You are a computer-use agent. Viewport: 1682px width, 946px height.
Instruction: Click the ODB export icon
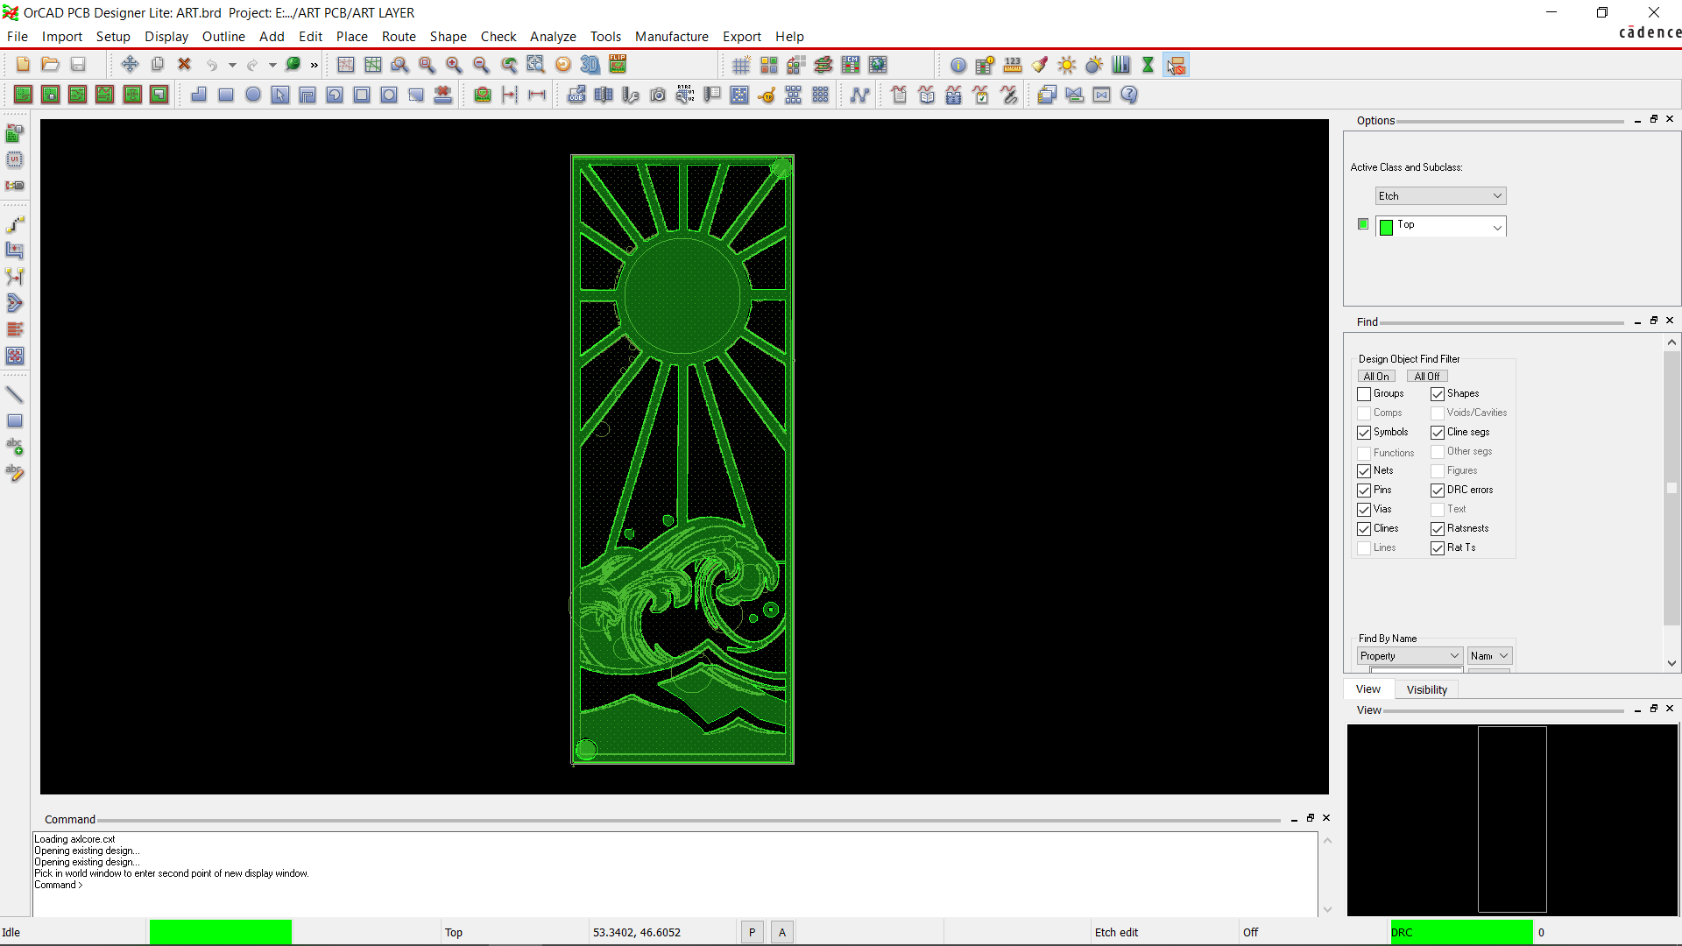[x=576, y=95]
